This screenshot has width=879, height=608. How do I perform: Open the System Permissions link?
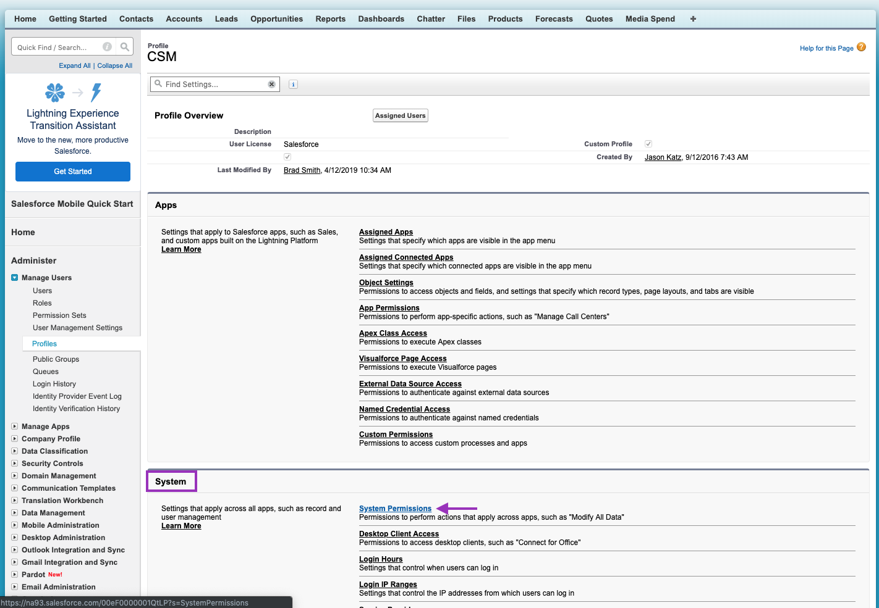(396, 509)
